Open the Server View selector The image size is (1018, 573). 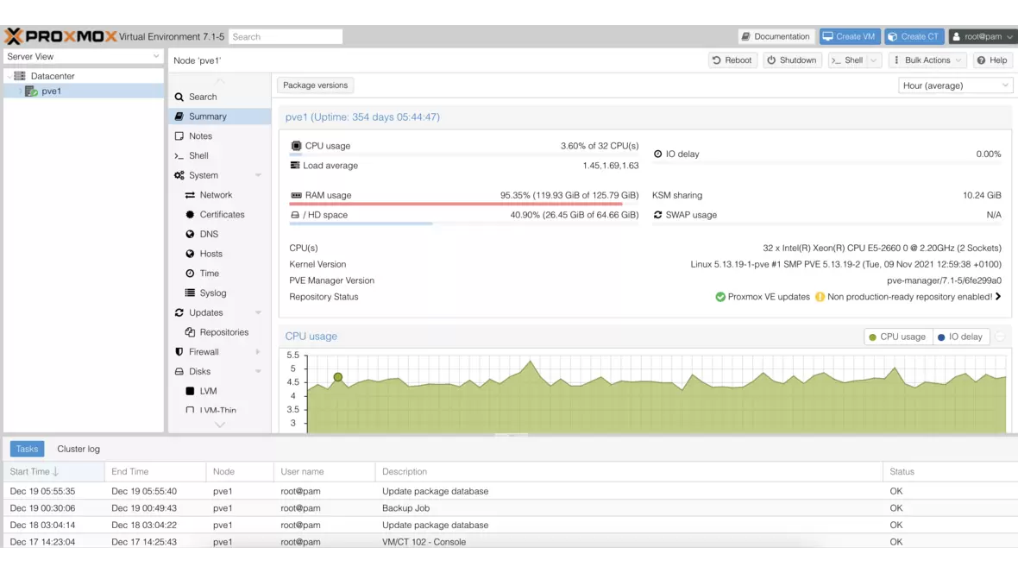(82, 56)
